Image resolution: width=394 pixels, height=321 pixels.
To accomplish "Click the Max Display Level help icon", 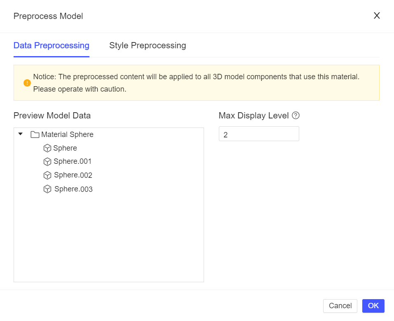I will [x=295, y=116].
